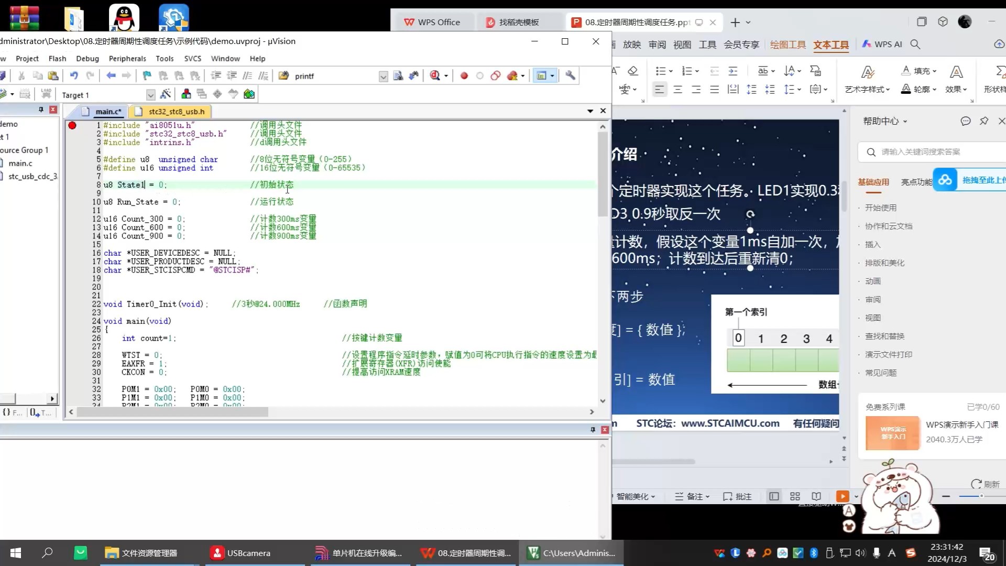Click the Configuration wrench icon
This screenshot has height=566, width=1006.
pos(570,76)
